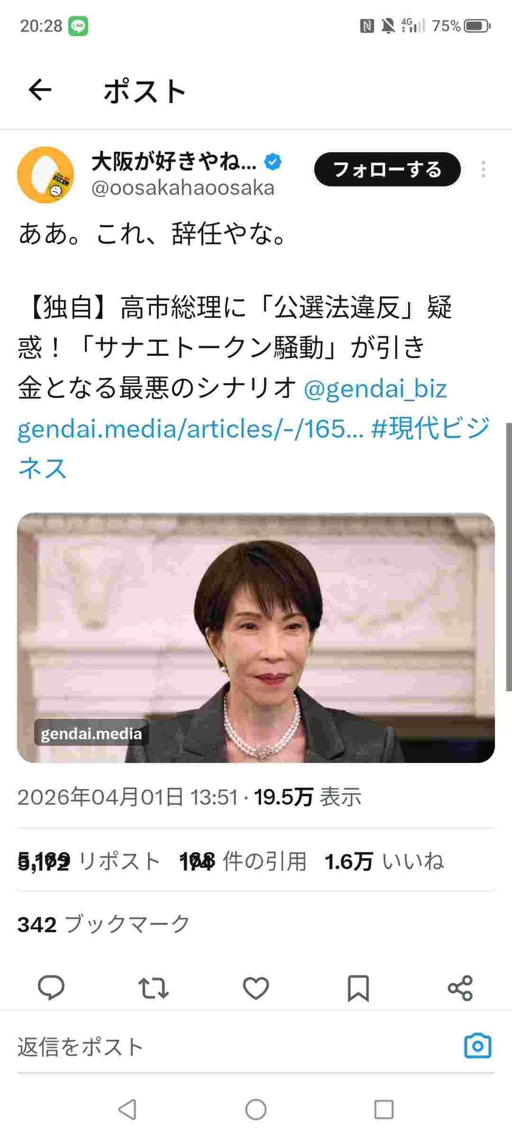This screenshot has width=512, height=1138.
Task: Open the reply speech bubble icon
Action: pyautogui.click(x=51, y=988)
